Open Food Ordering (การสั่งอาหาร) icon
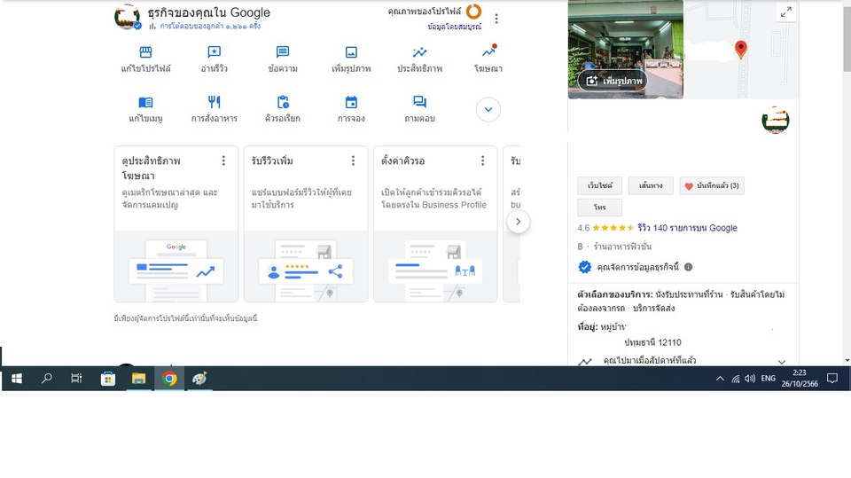Viewport: 851px width, 478px height. (x=214, y=102)
